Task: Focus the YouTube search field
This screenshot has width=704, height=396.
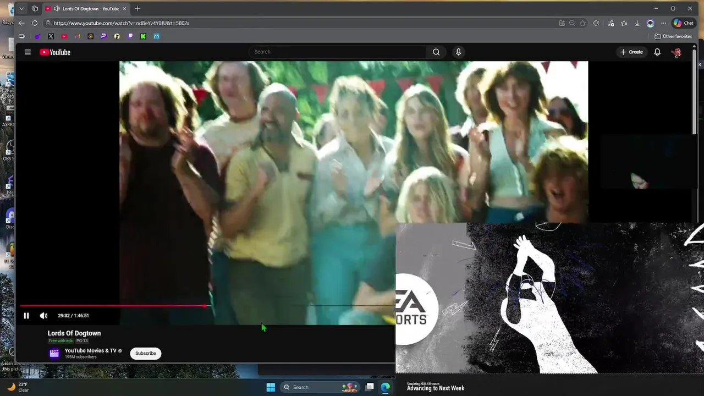Action: click(x=337, y=52)
